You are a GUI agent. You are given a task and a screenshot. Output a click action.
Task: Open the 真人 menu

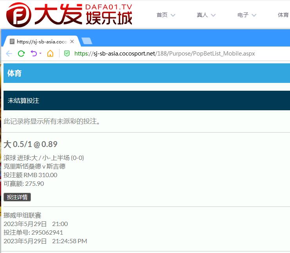click(x=202, y=15)
